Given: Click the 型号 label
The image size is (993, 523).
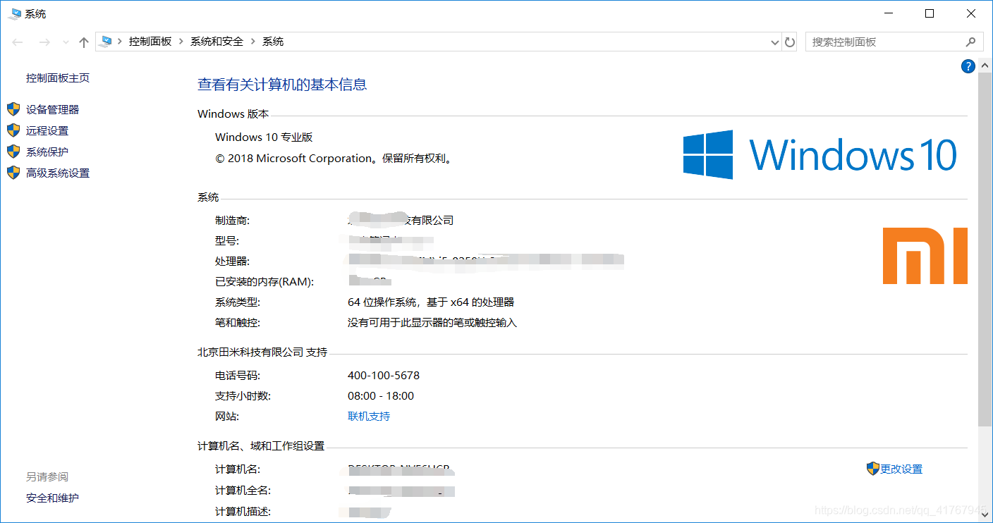Looking at the screenshot, I should coord(227,241).
